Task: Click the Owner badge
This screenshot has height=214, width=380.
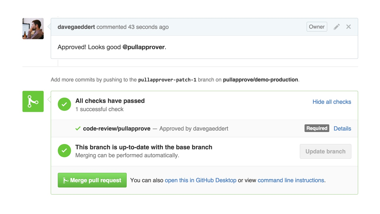Action: [x=317, y=27]
